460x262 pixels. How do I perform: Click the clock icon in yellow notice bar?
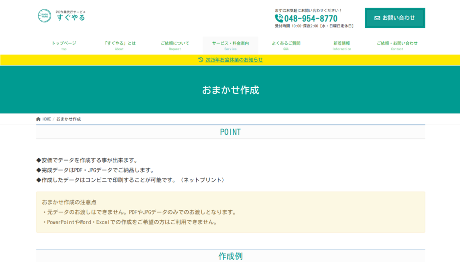[x=200, y=60]
